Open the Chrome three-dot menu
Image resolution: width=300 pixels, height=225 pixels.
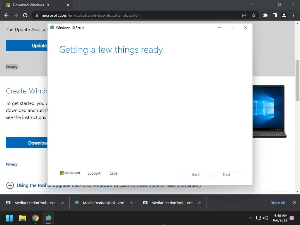[294, 15]
